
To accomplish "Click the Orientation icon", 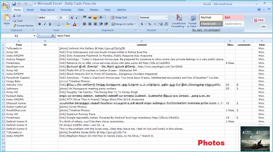I will (x=101, y=17).
